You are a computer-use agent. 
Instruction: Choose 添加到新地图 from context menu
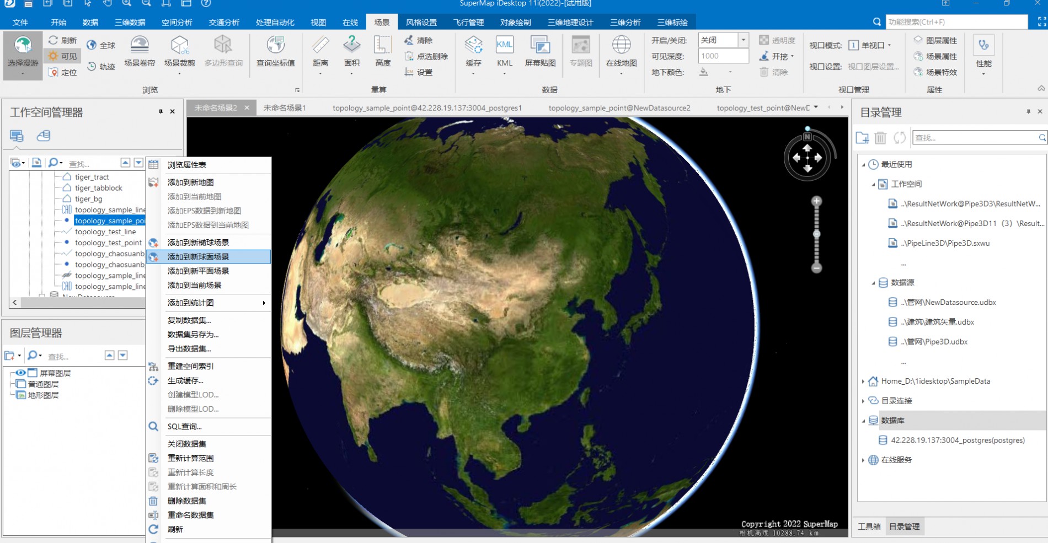(208, 182)
